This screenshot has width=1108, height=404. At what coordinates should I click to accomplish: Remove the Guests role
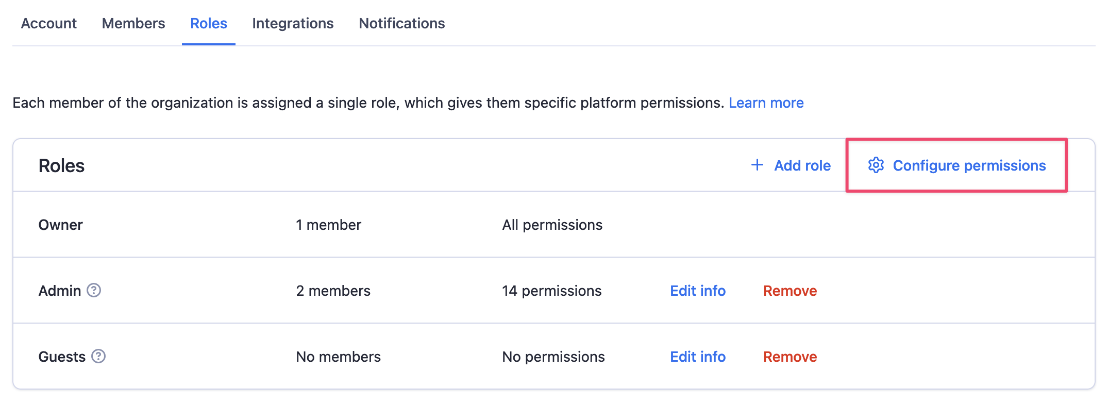point(789,357)
